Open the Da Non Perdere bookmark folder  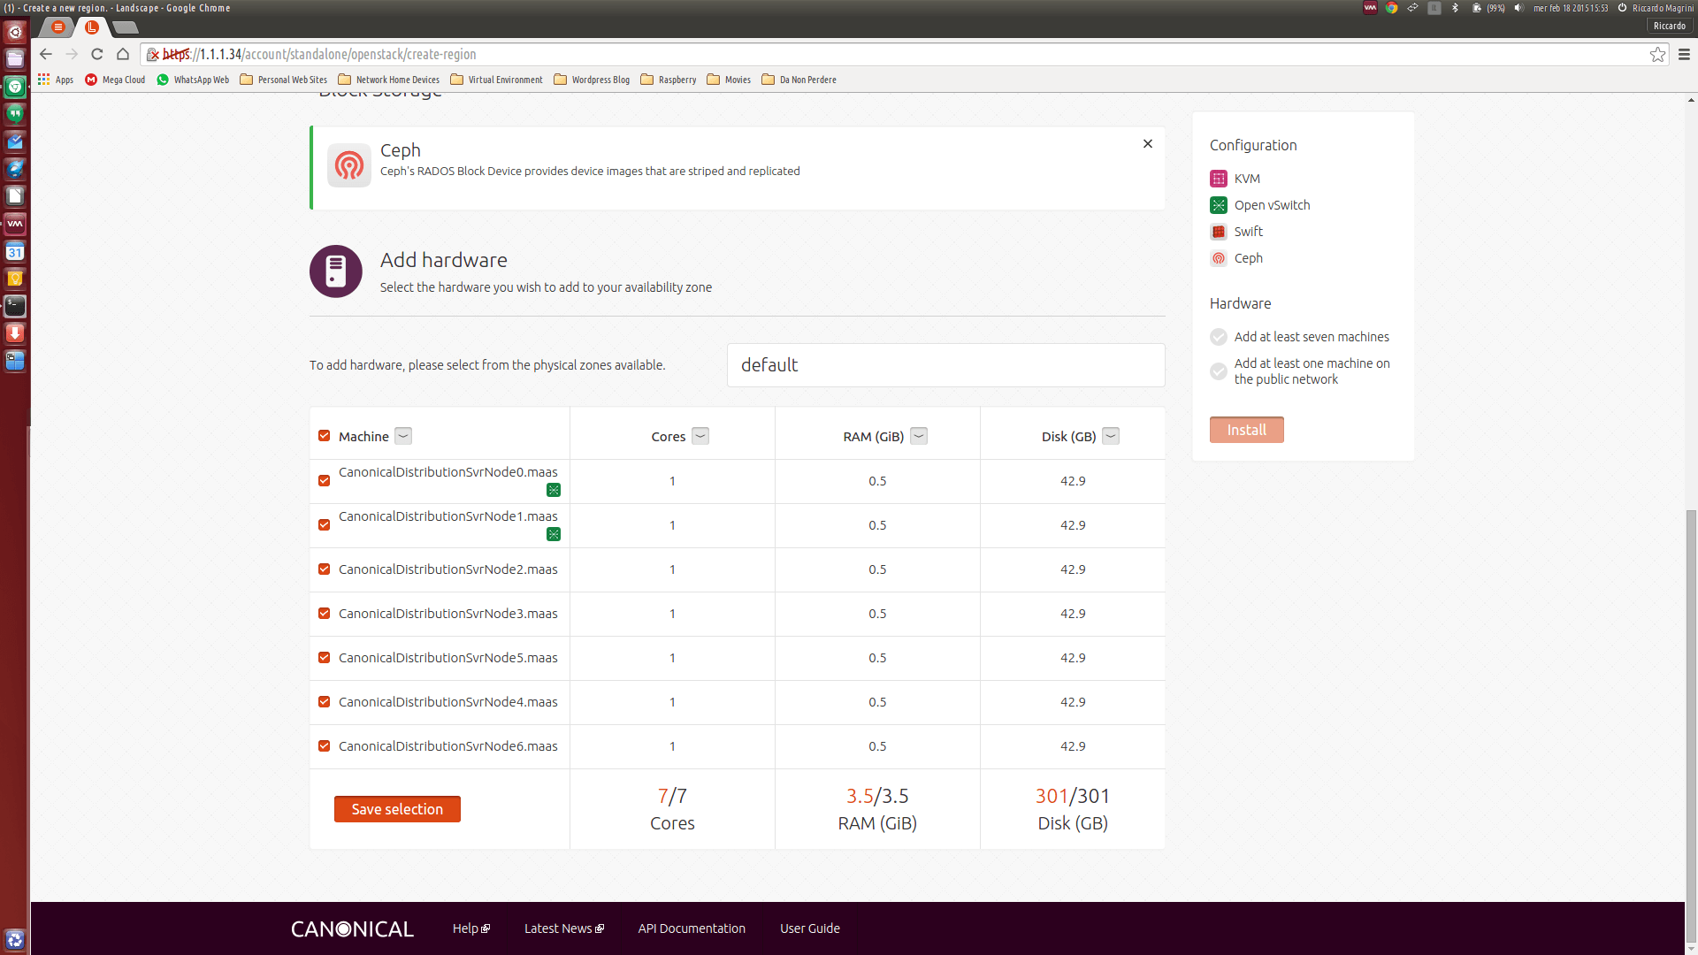coord(799,80)
